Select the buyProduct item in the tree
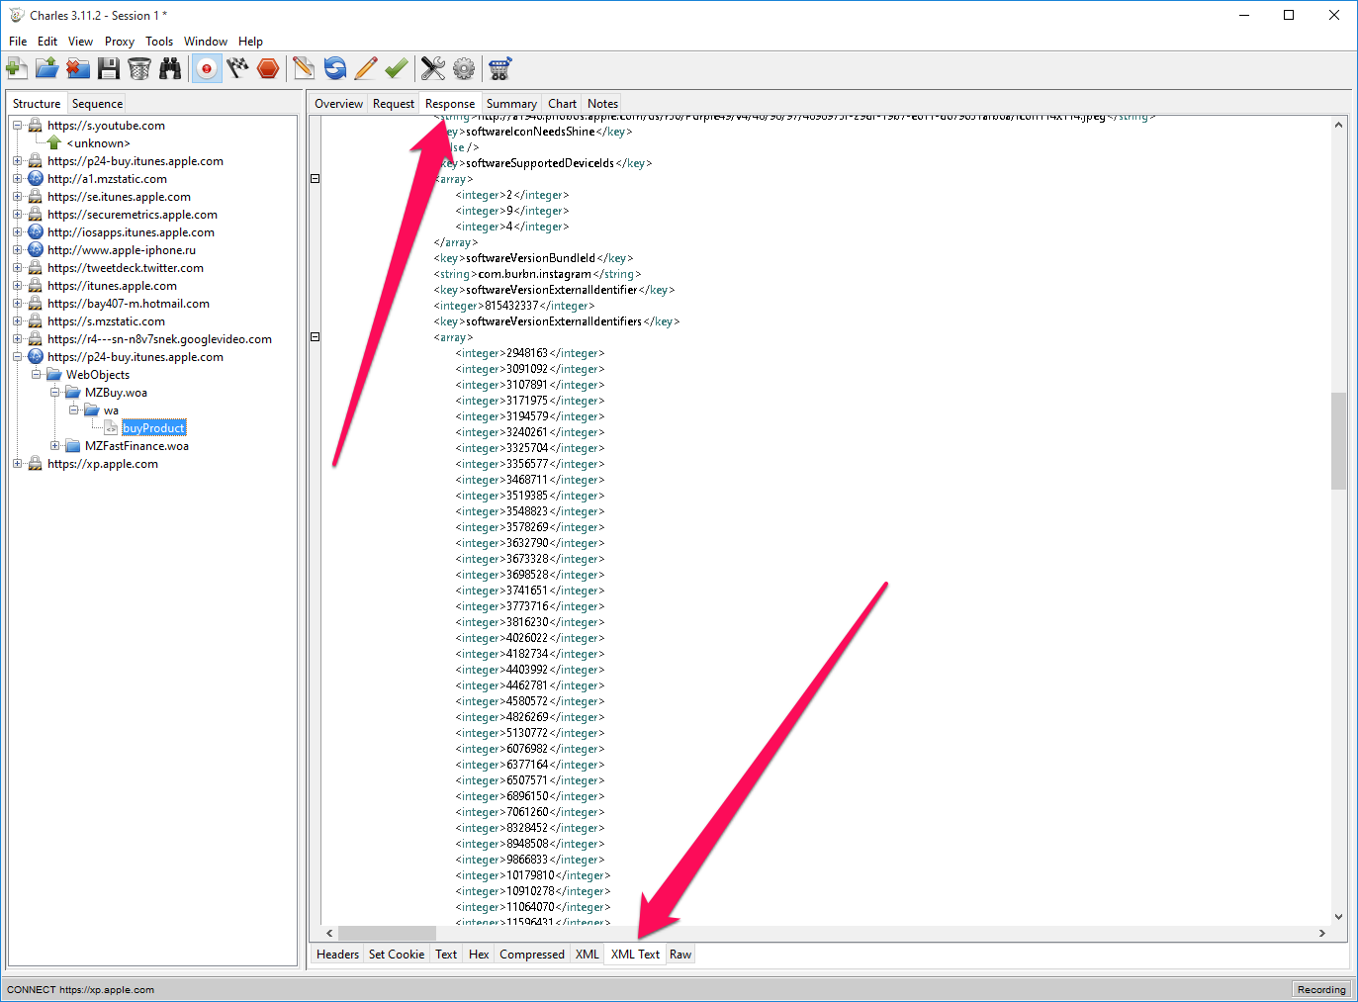1358x1002 pixels. (153, 428)
